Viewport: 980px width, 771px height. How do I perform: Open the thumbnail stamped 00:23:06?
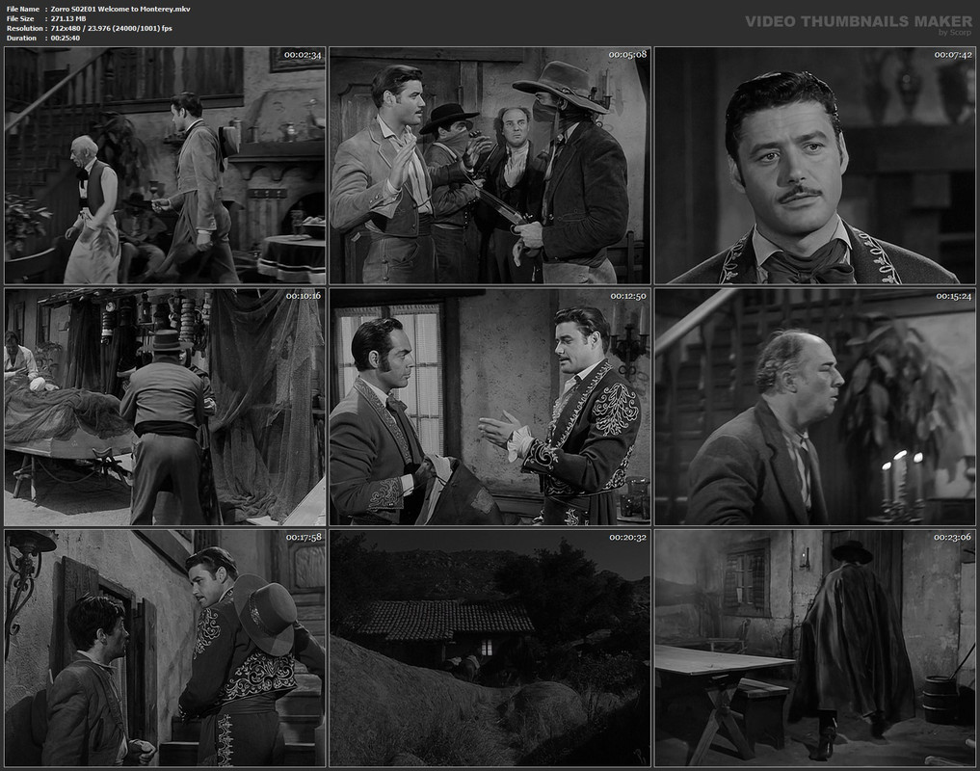(815, 649)
